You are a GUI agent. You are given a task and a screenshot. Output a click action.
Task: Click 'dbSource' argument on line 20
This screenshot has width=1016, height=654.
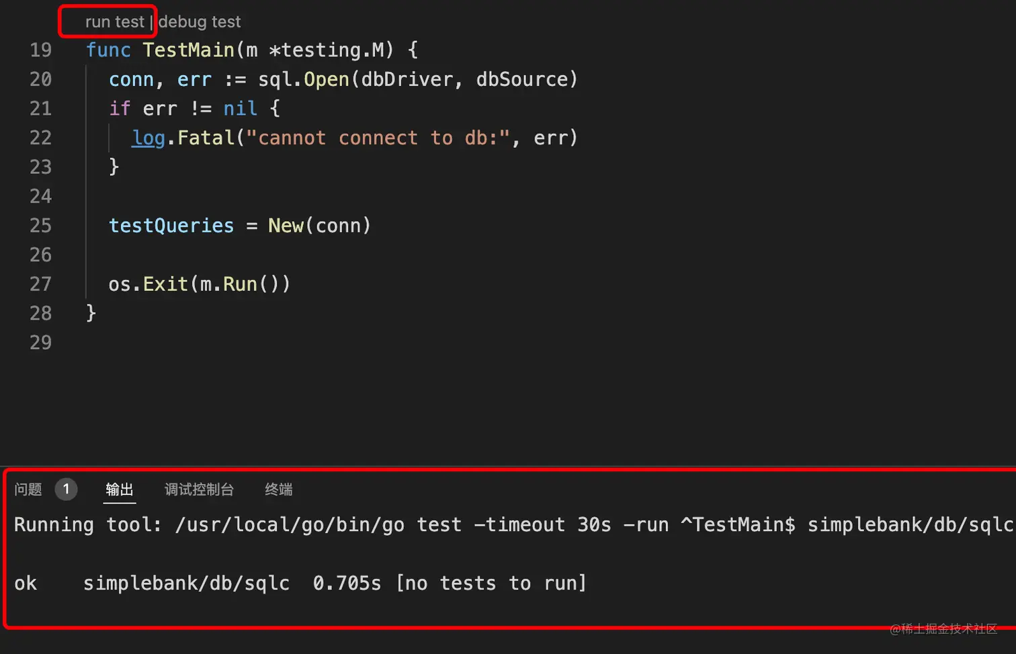[522, 79]
